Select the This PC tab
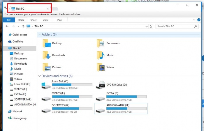Screen dimensions: 204x131 click(x=29, y=8)
